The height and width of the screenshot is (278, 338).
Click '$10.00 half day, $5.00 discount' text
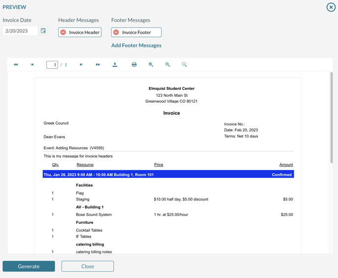tap(181, 199)
